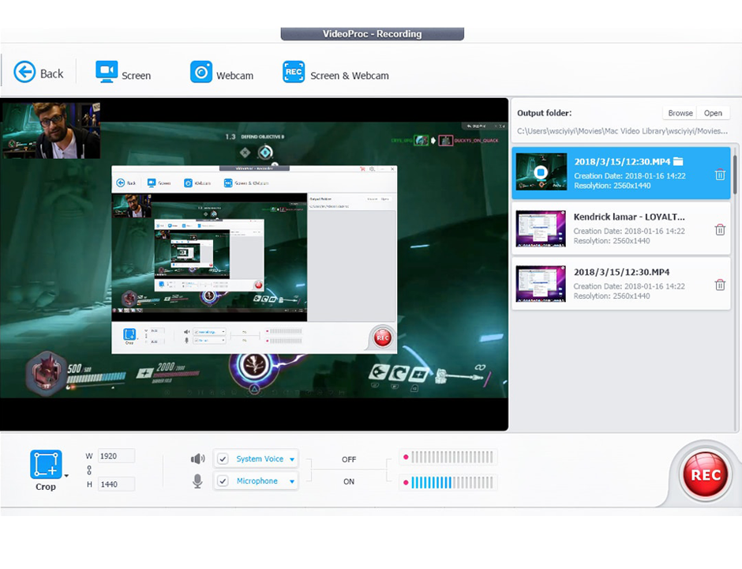This screenshot has width=742, height=569.
Task: Click the output folder path text
Action: pyautogui.click(x=622, y=130)
